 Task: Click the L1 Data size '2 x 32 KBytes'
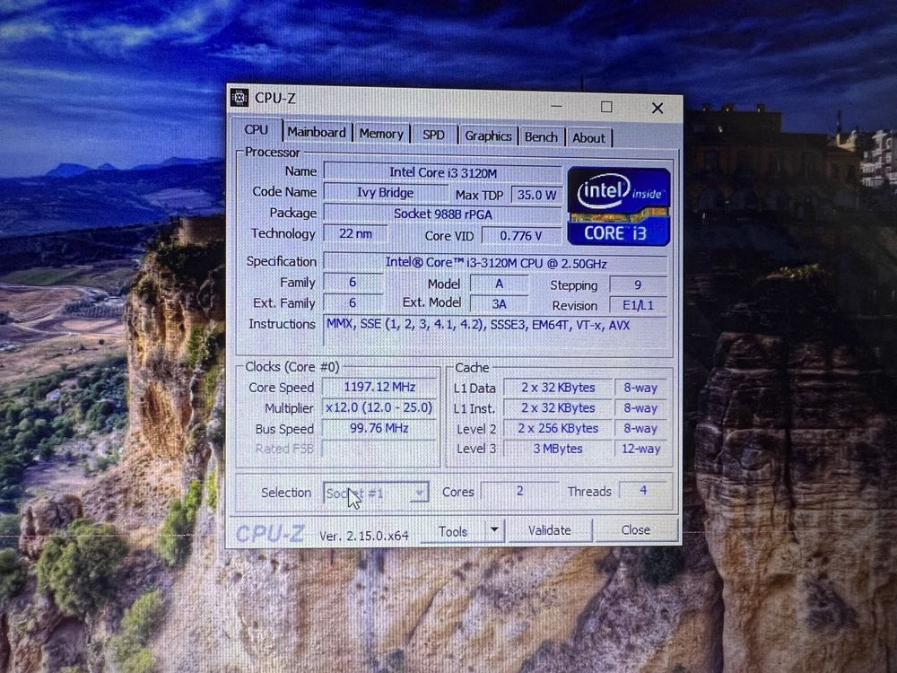tap(558, 388)
